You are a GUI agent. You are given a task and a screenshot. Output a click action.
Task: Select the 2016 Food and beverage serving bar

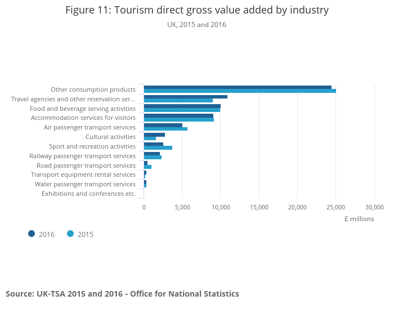point(182,106)
